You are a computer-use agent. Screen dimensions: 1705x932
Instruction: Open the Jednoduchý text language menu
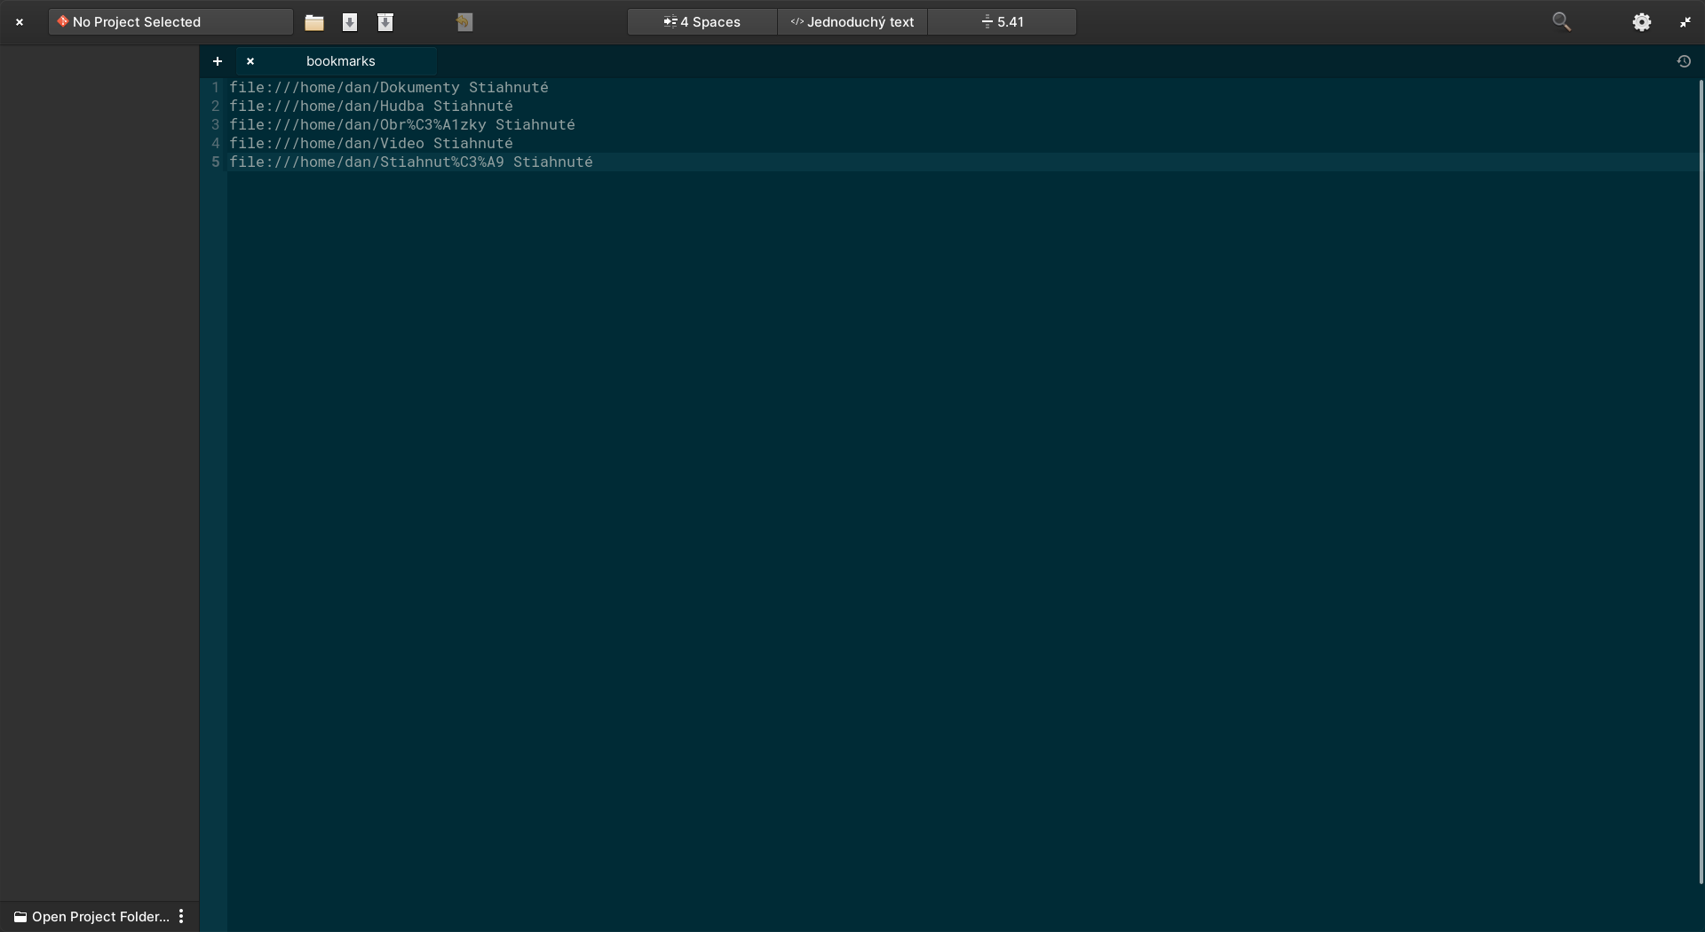coord(852,22)
